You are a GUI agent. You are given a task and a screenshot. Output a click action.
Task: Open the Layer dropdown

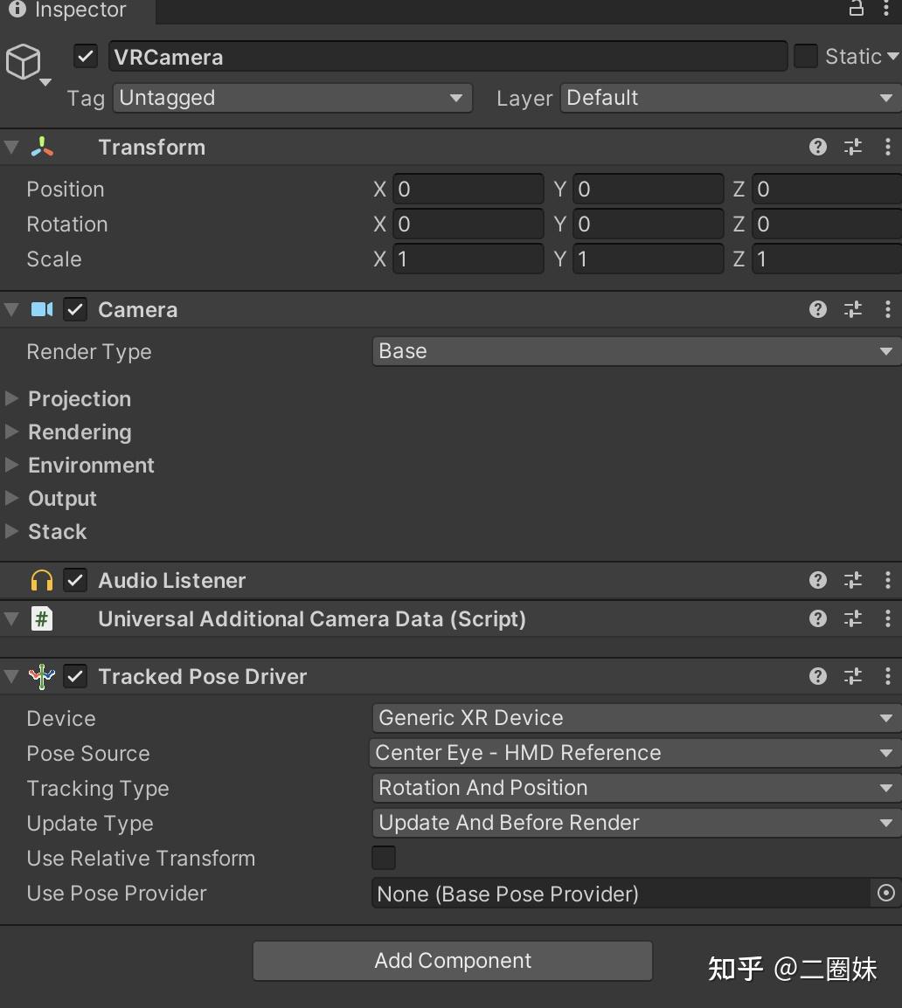(730, 98)
